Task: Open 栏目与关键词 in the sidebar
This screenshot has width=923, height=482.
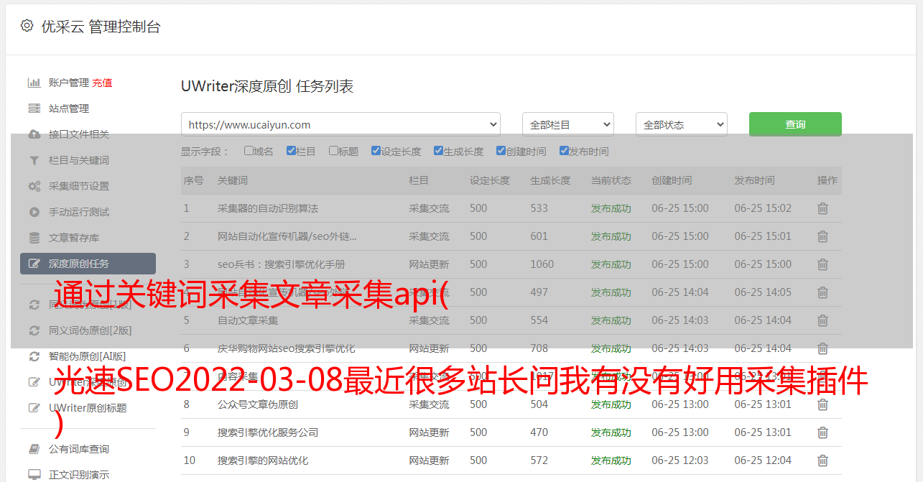Action: (x=79, y=160)
